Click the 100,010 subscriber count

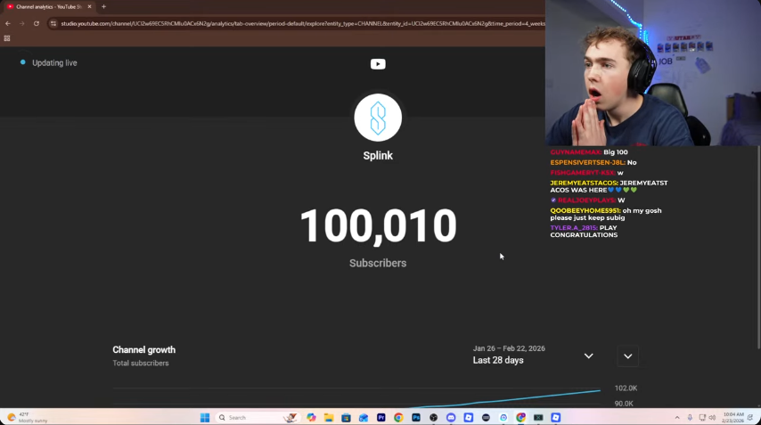coord(378,225)
